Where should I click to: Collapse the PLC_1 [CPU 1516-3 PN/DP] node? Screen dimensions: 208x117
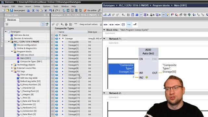(9, 42)
